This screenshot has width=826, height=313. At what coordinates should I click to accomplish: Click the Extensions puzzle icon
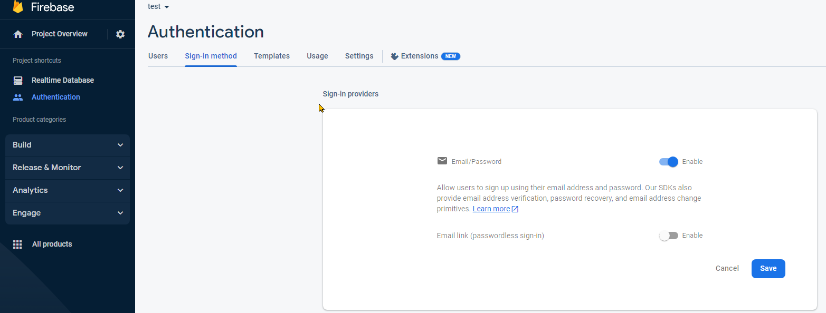[x=394, y=56]
